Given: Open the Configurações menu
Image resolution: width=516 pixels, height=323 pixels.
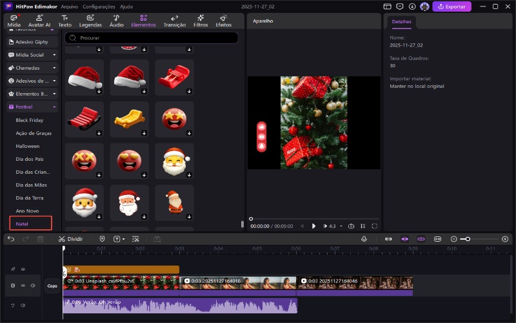Looking at the screenshot, I should [x=99, y=6].
